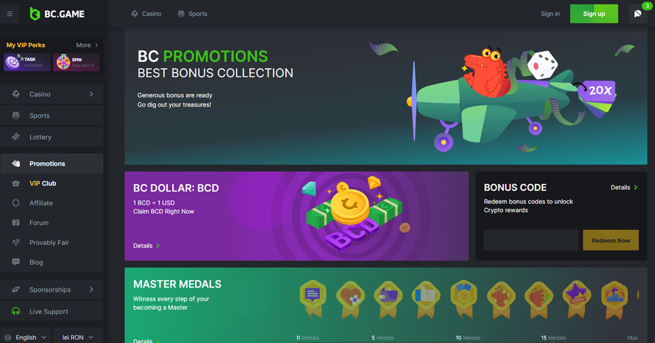Click the Provably Fair sidebar icon
The height and width of the screenshot is (343, 655).
pos(16,243)
